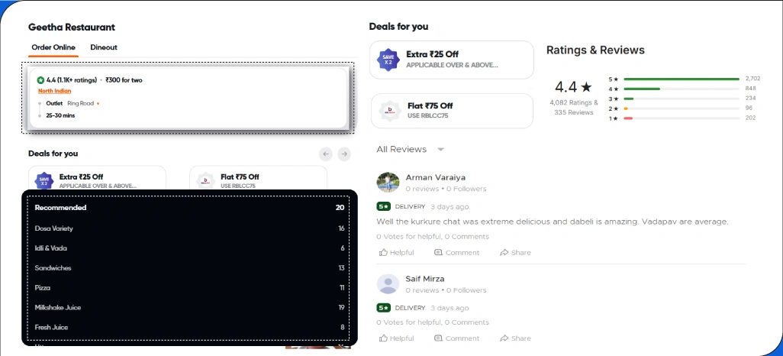Image resolution: width=783 pixels, height=356 pixels.
Task: Share Arman Varaiya's review
Action: point(515,253)
